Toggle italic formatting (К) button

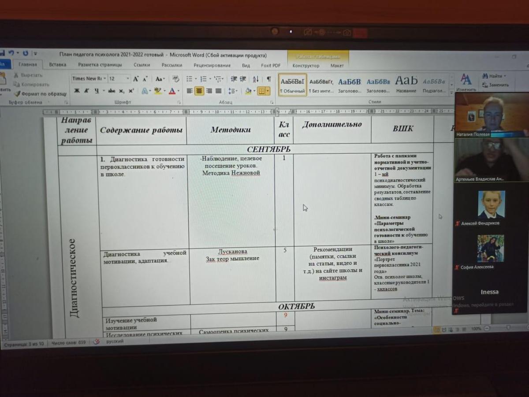(x=86, y=91)
